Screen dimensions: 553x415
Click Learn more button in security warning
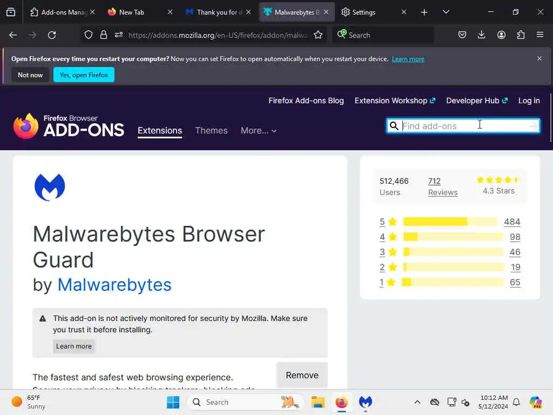pos(73,346)
